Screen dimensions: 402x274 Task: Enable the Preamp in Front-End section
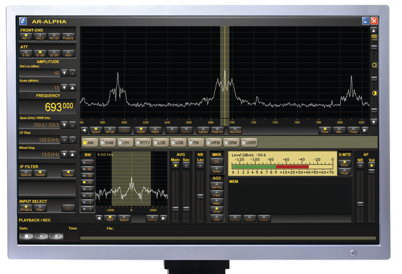[x=68, y=37]
